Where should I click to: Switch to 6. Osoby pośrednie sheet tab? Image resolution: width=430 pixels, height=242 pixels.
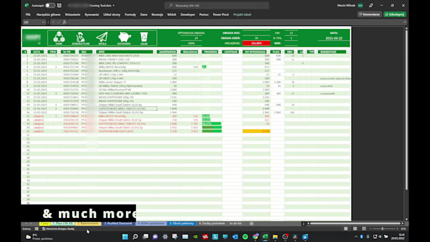212,224
